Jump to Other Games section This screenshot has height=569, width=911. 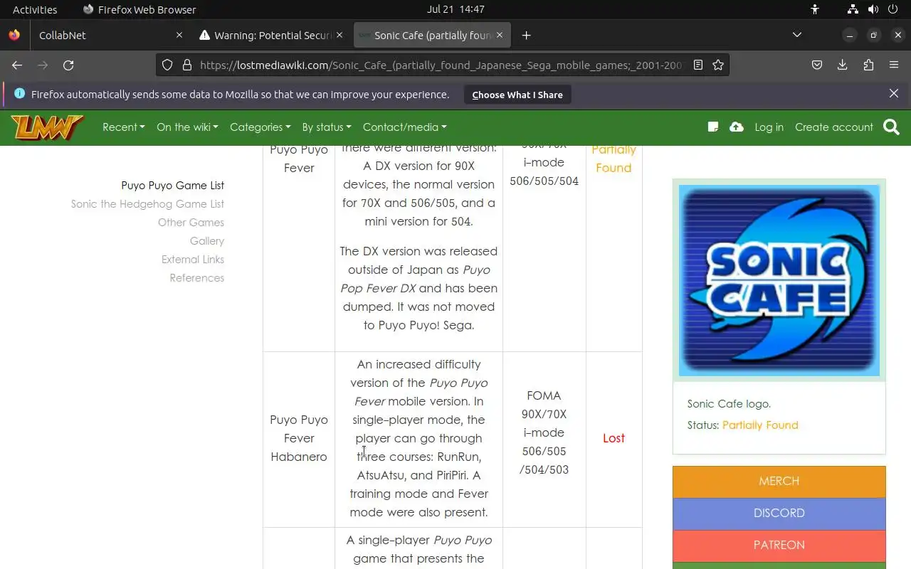point(191,223)
